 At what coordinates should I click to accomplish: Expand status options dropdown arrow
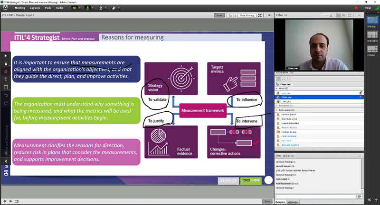118,8
